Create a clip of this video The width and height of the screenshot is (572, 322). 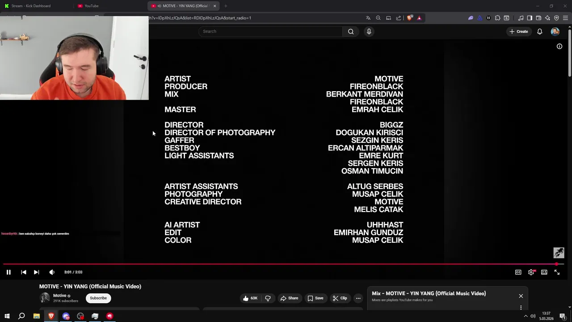click(340, 298)
